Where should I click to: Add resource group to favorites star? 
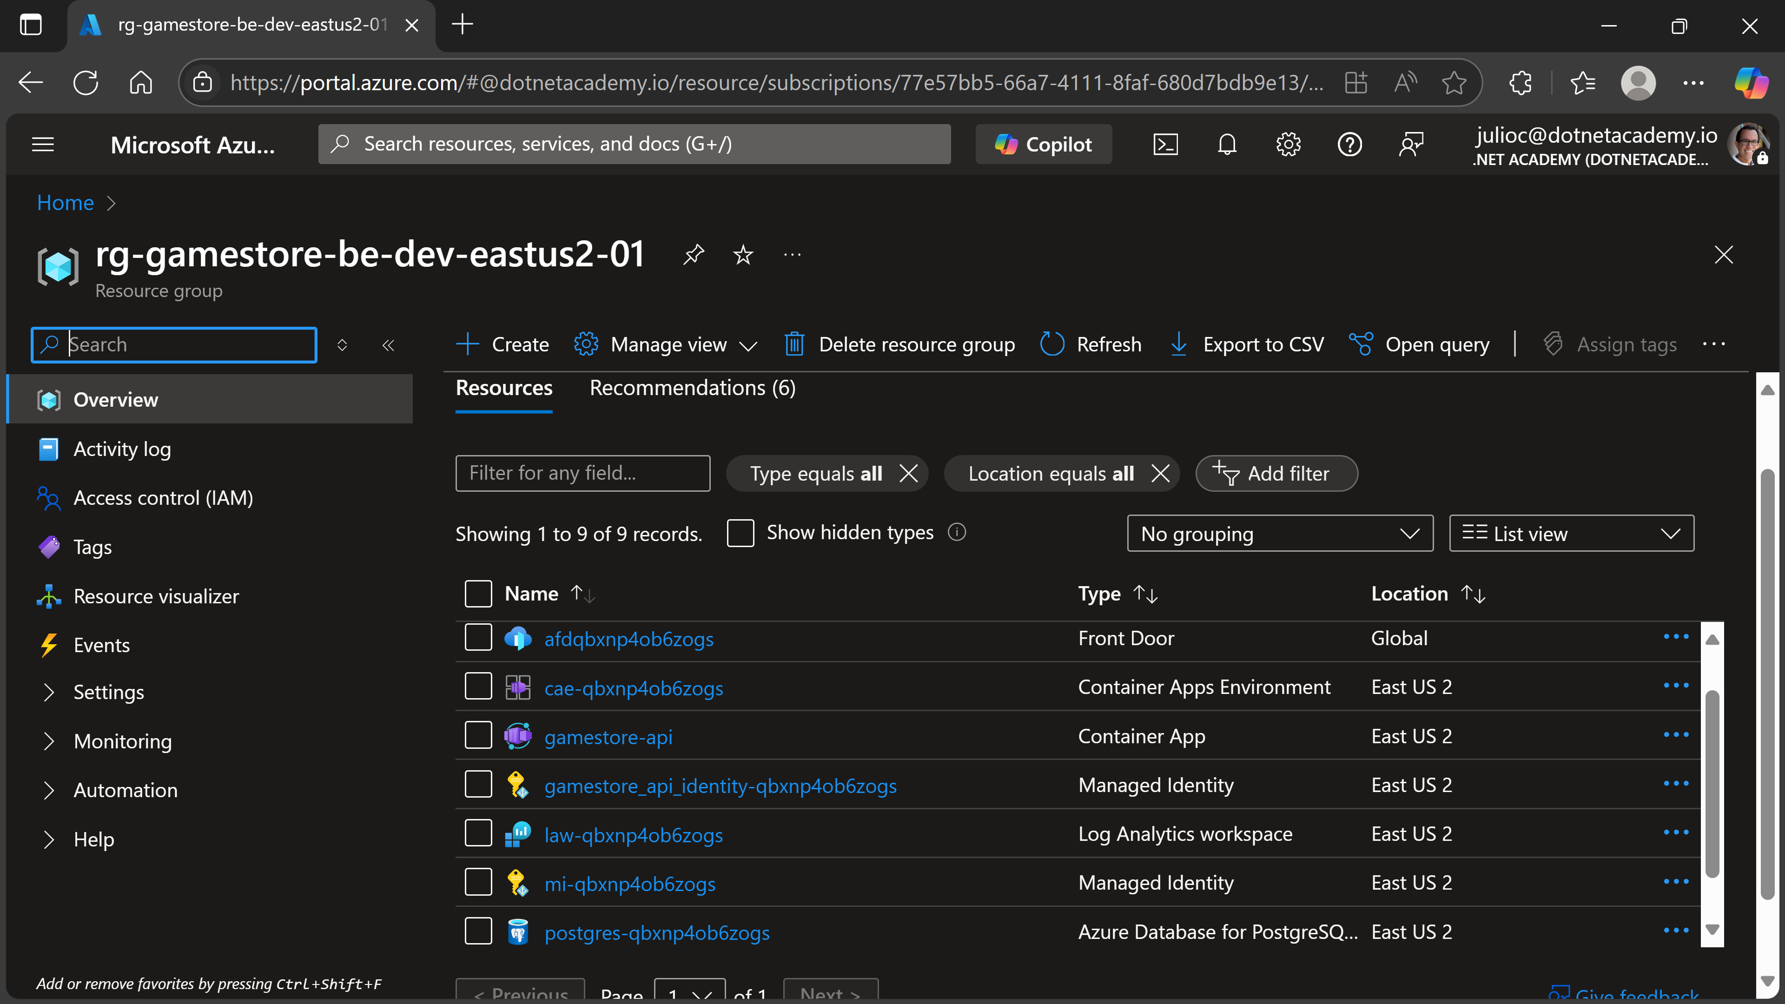click(x=743, y=254)
